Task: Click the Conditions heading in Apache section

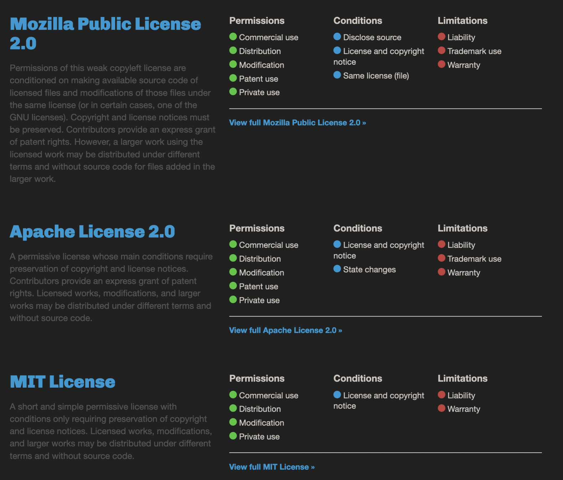Action: pos(358,228)
